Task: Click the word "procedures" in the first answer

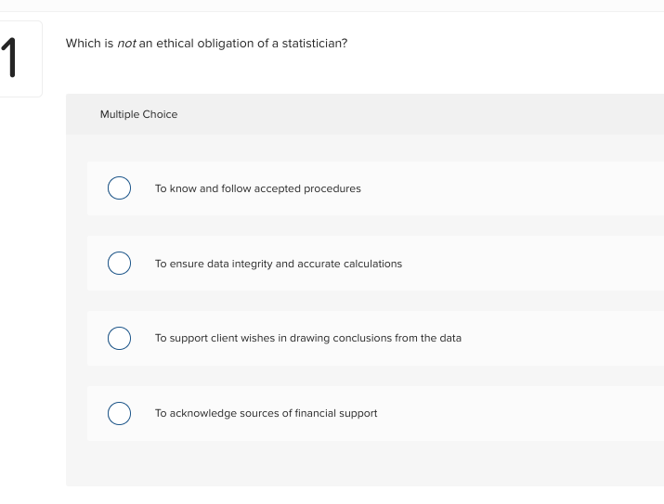Action: click(x=333, y=188)
